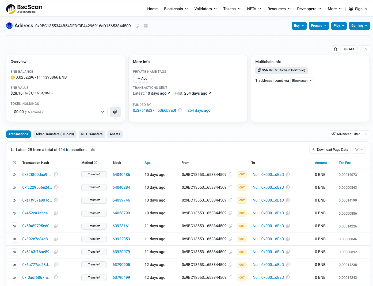The height and width of the screenshot is (286, 373).
Task: Open block 64040486
Action: [121, 175]
